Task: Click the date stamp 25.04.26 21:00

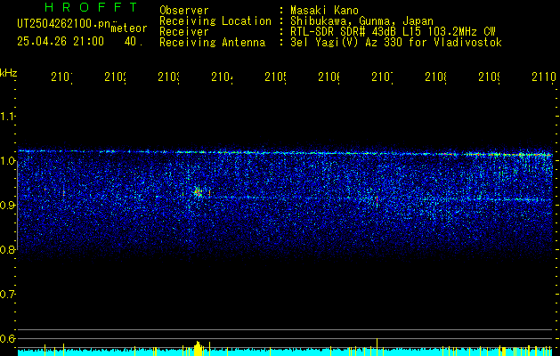Action: pos(61,42)
